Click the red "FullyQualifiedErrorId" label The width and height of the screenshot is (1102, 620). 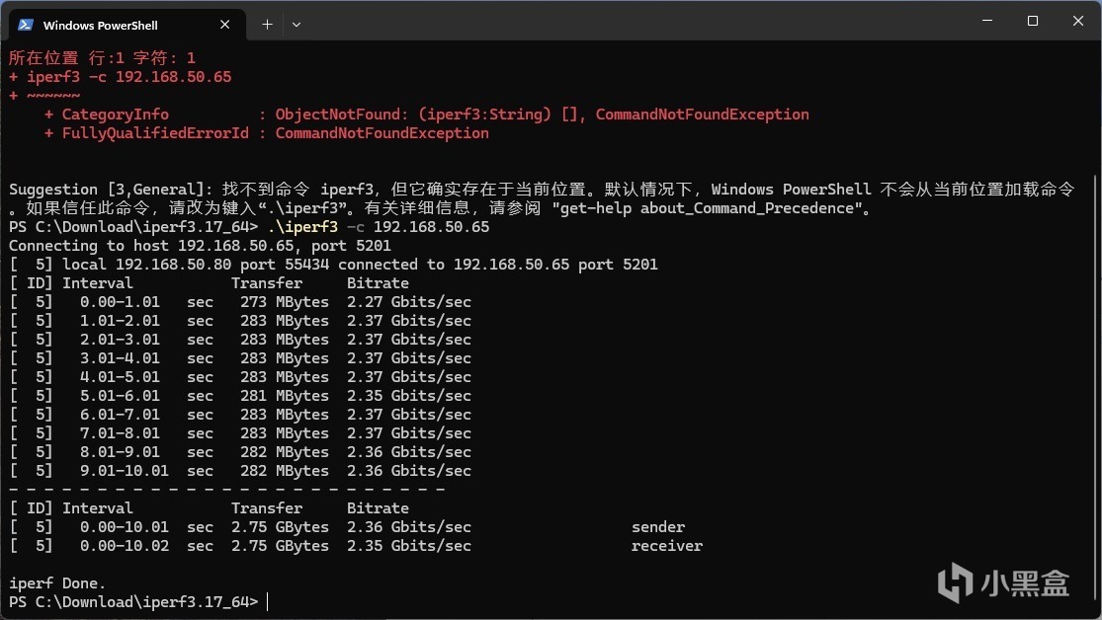click(155, 133)
